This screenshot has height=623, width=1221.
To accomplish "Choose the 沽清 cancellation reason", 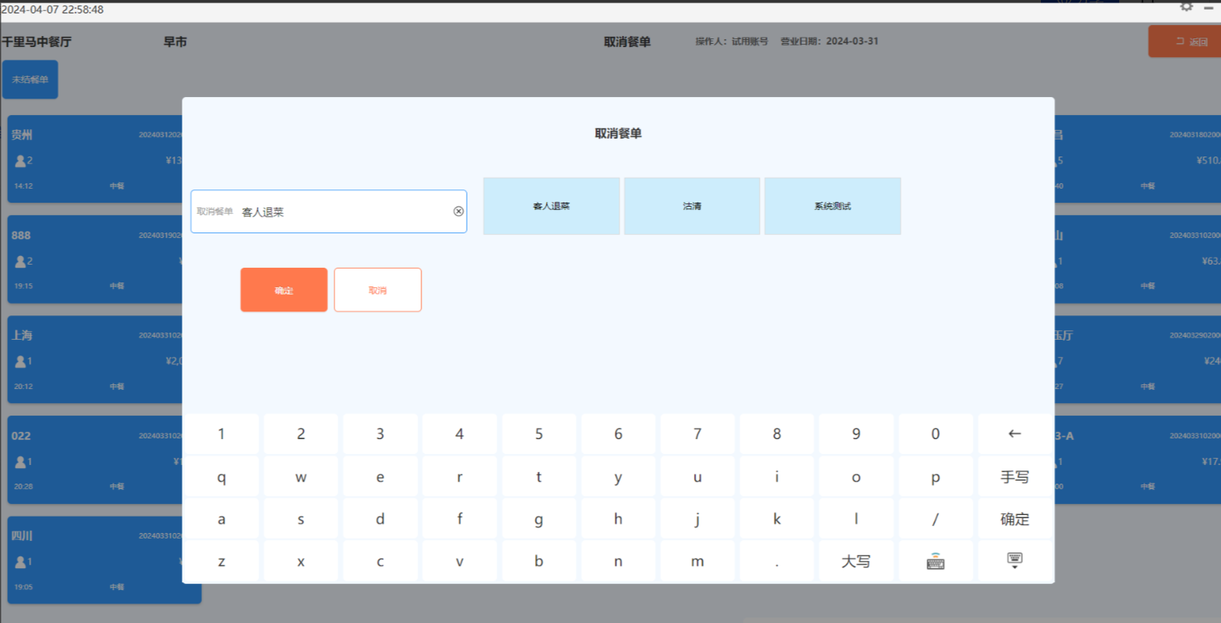I will pyautogui.click(x=692, y=206).
